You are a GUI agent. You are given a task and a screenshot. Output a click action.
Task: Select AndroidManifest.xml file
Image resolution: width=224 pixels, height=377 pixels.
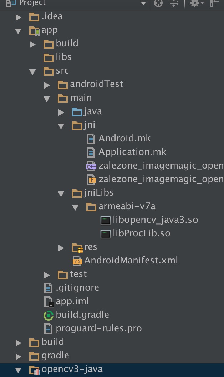point(131,261)
